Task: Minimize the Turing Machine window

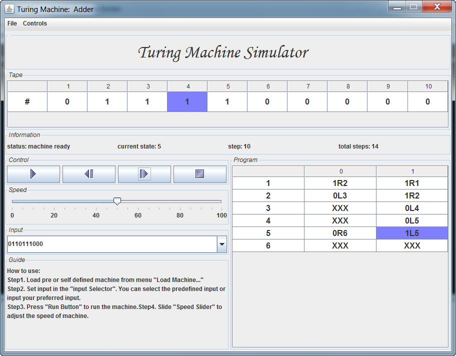Action: (397, 7)
